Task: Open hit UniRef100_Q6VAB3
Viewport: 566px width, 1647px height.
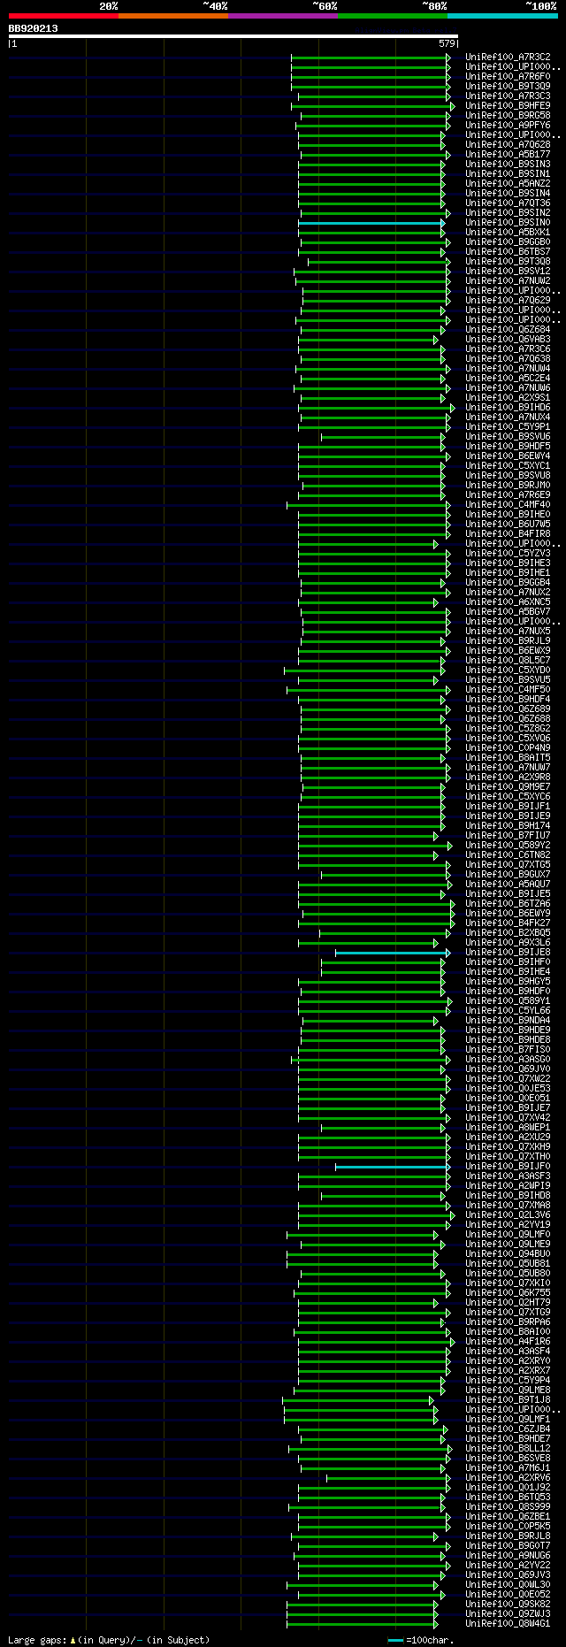Action: coord(508,340)
